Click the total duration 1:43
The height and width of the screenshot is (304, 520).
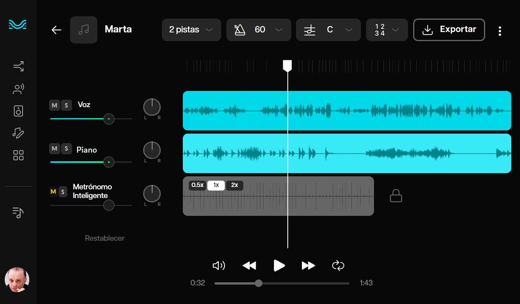point(366,283)
